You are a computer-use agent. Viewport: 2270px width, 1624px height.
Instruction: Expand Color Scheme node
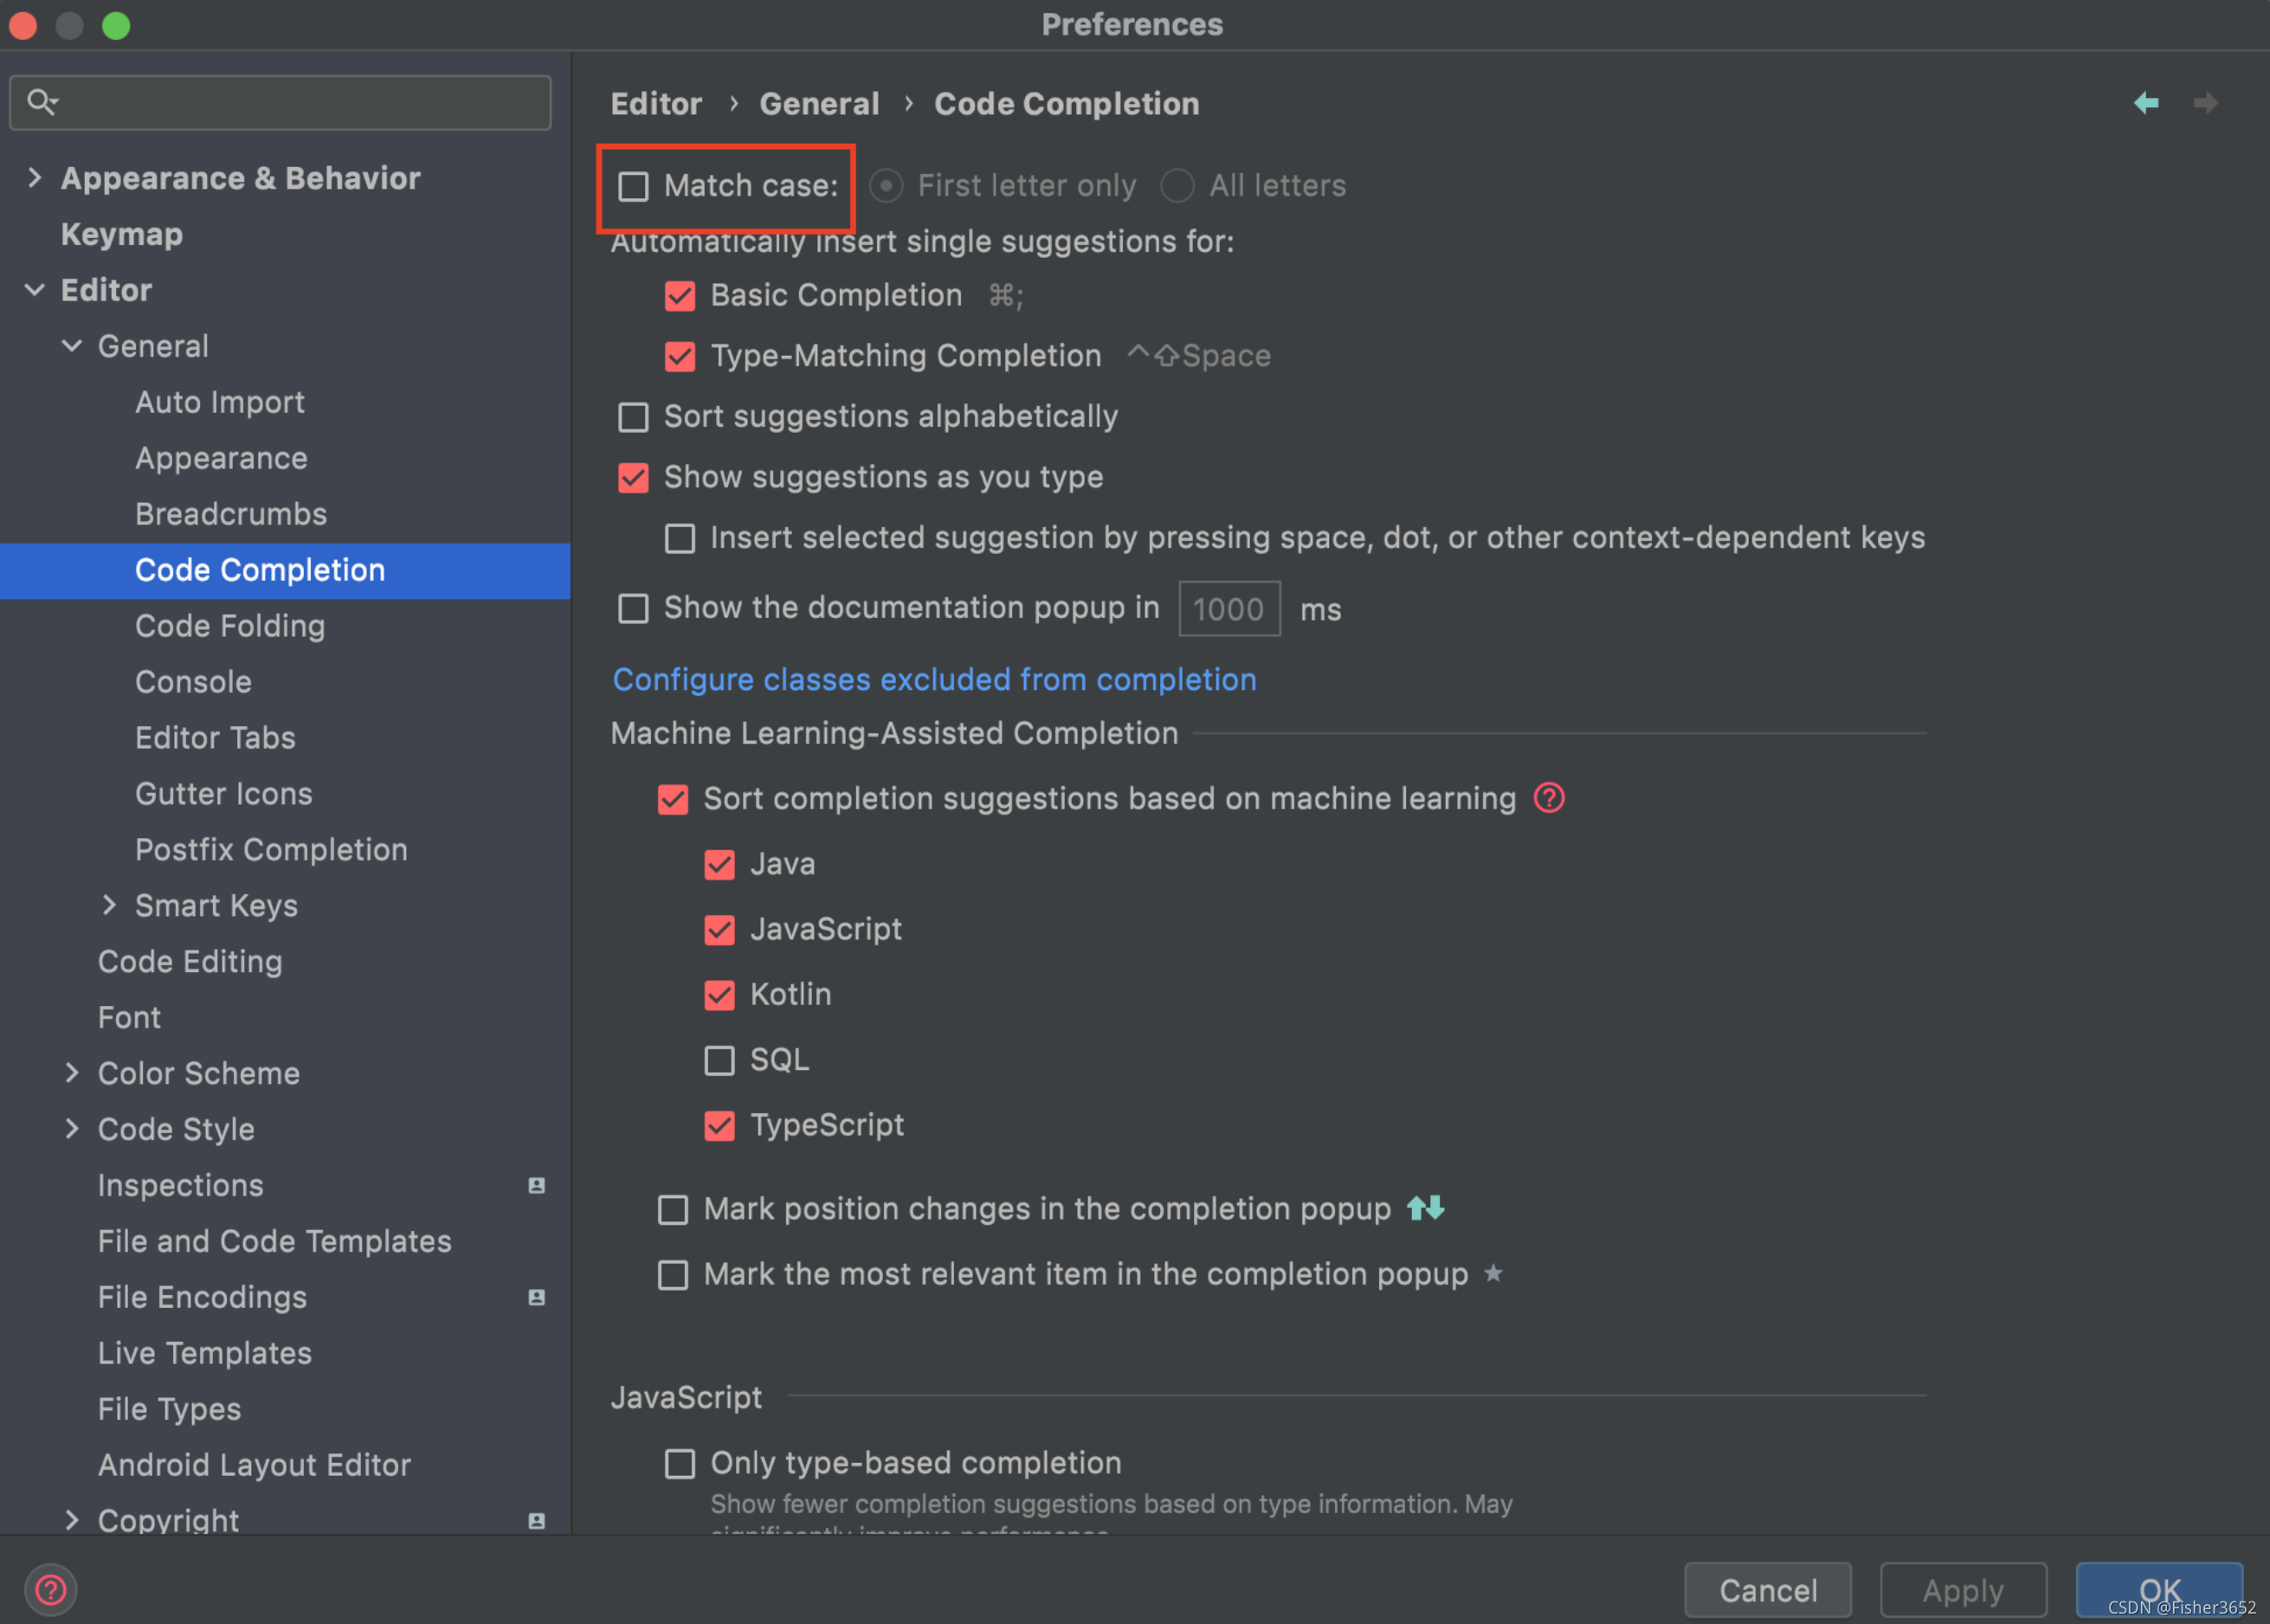(x=72, y=1073)
